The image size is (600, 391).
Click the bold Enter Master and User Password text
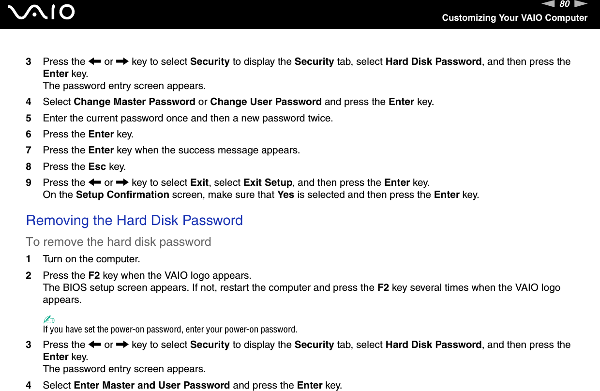[x=152, y=386]
